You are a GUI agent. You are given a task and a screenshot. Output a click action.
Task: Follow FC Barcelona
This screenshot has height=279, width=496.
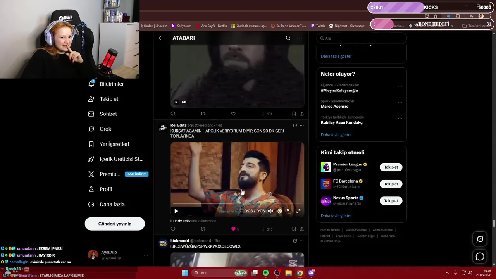(x=391, y=184)
